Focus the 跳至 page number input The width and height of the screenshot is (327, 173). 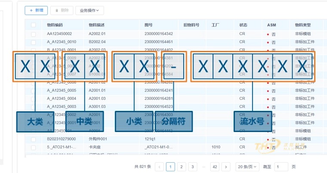[x=281, y=167]
